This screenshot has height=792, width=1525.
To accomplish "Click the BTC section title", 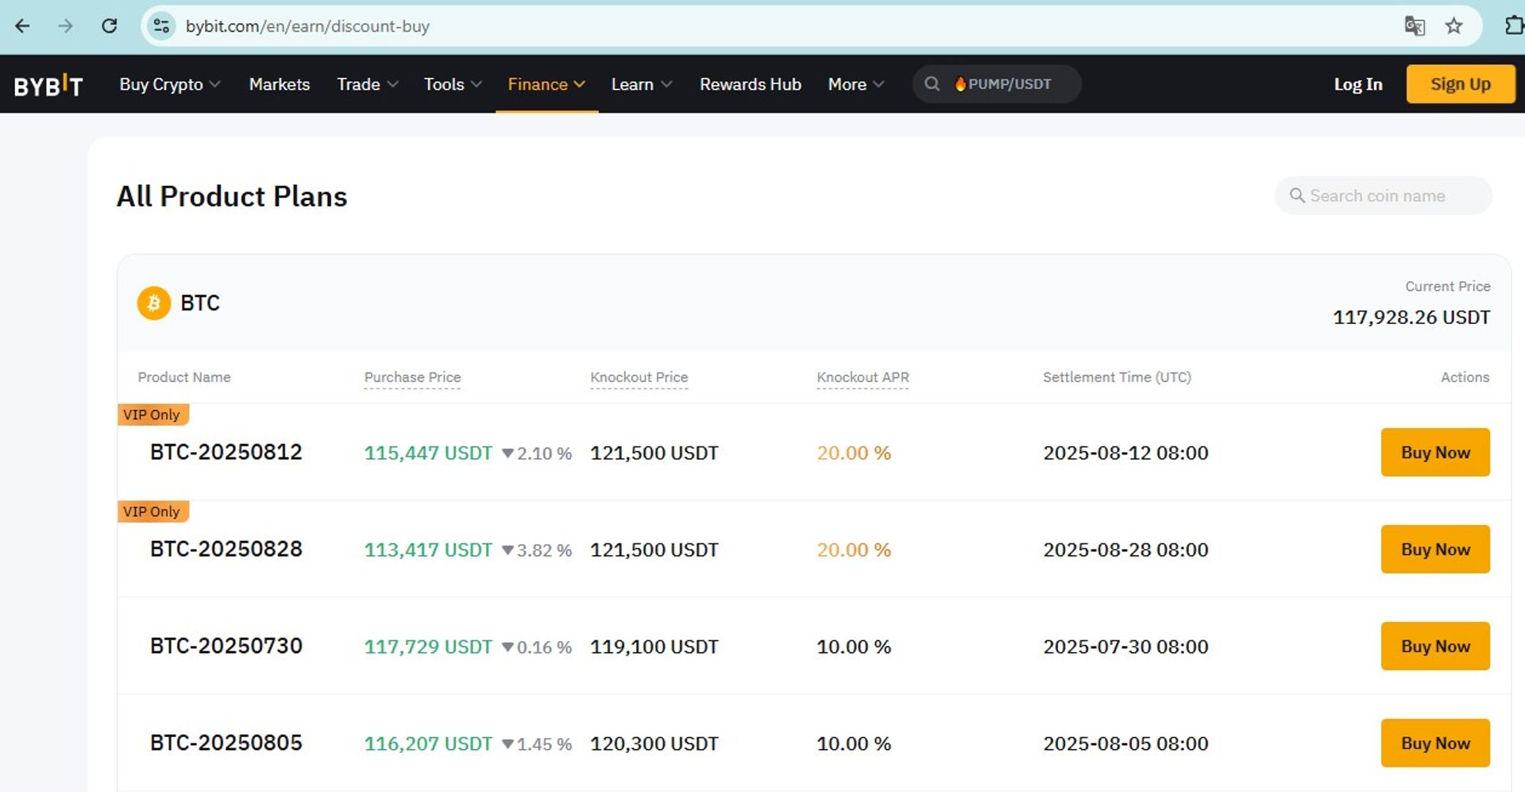I will (200, 303).
